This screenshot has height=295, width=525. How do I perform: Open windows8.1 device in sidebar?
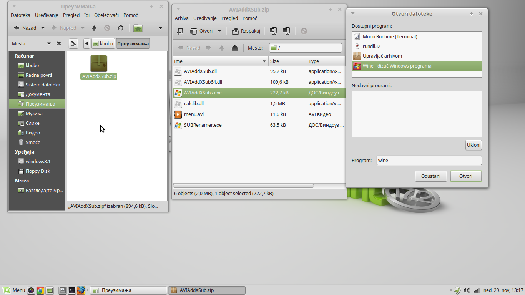[x=37, y=162]
